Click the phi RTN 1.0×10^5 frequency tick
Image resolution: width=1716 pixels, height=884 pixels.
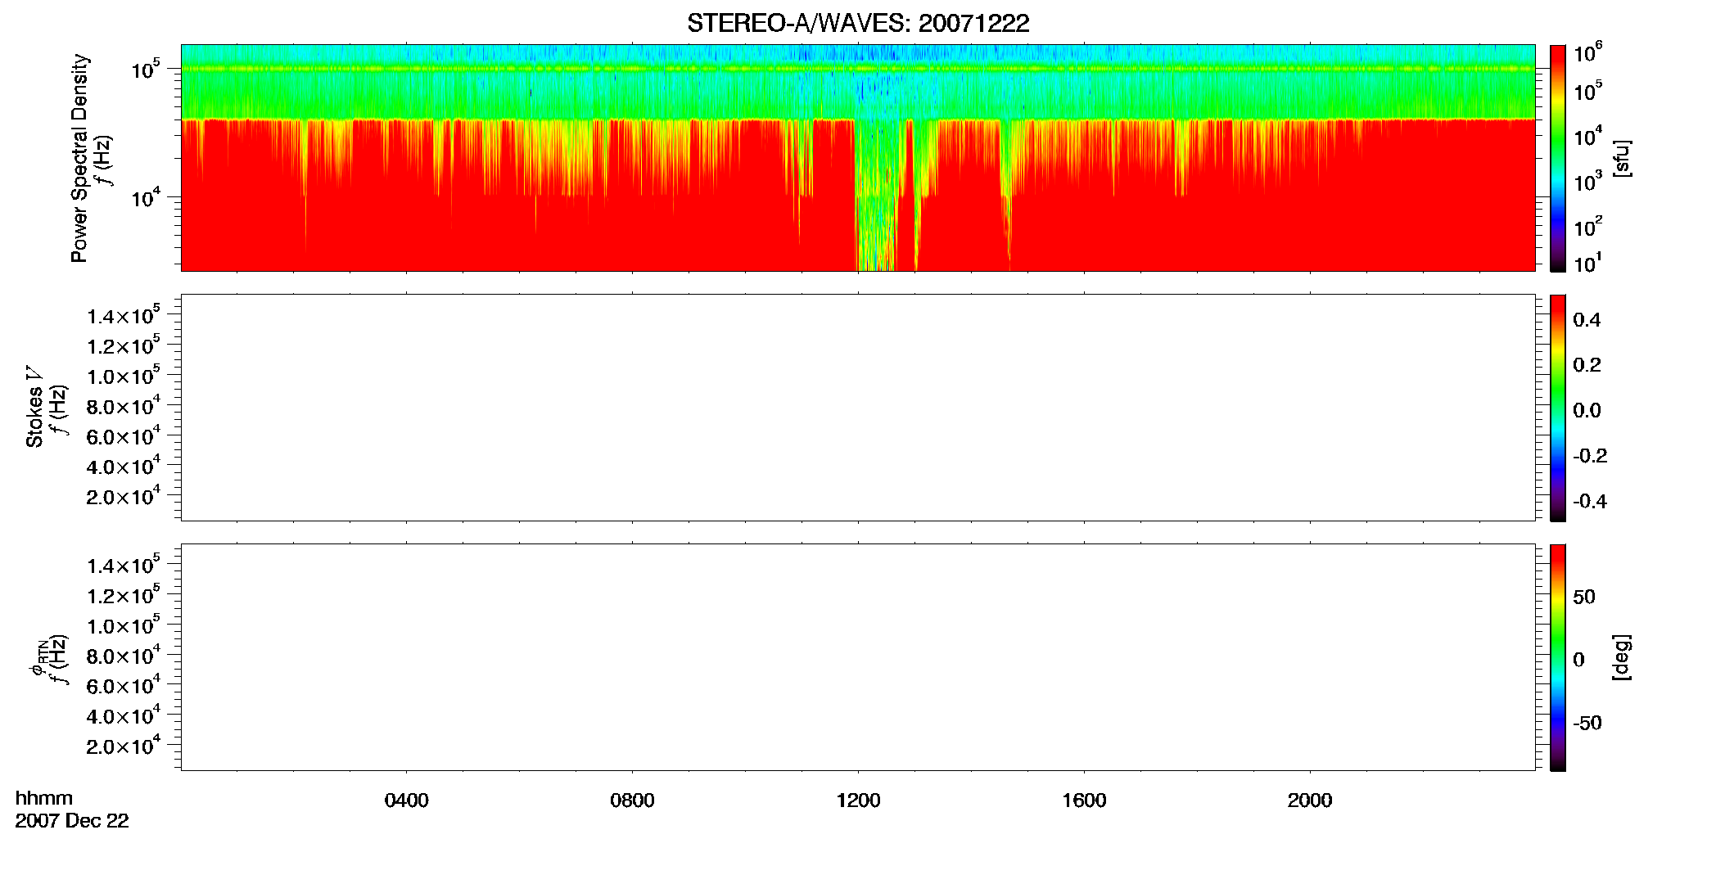124,624
